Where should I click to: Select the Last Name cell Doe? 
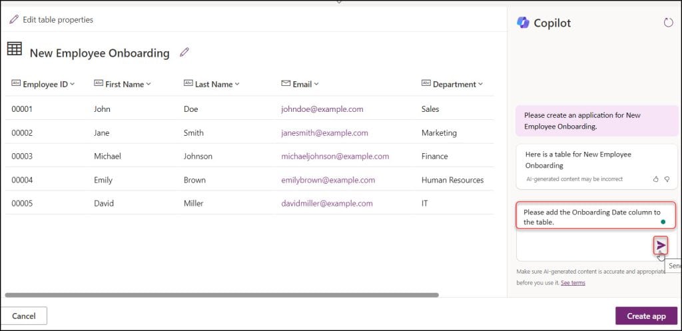pos(191,109)
